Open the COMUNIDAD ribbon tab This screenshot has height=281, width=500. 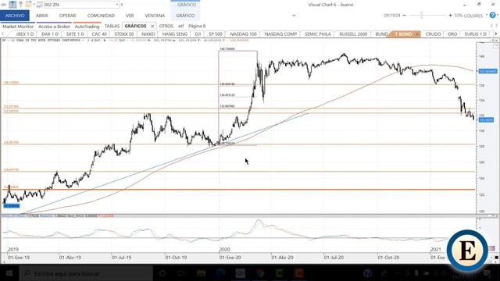(x=101, y=16)
